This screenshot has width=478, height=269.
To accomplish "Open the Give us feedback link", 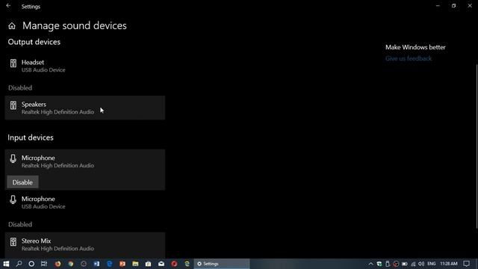I will click(x=409, y=58).
